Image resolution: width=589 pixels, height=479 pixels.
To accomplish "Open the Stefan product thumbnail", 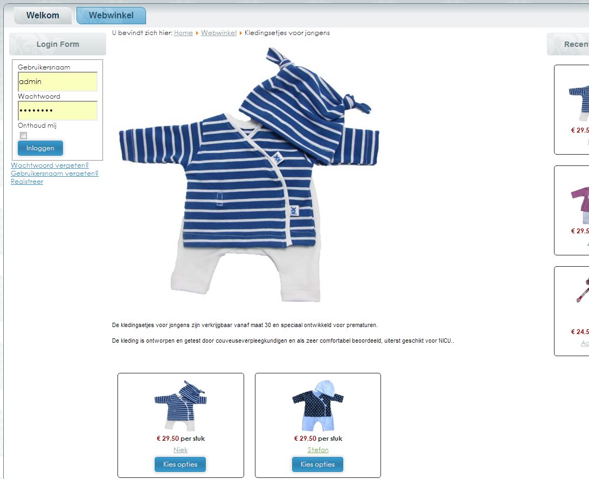I will point(318,406).
